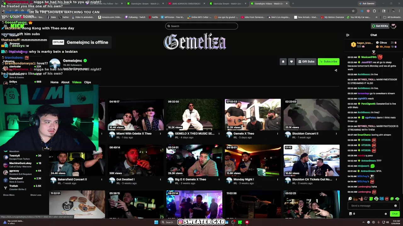The height and width of the screenshot is (226, 403).
Task: Open chat settings gear icon
Action: 386,214
